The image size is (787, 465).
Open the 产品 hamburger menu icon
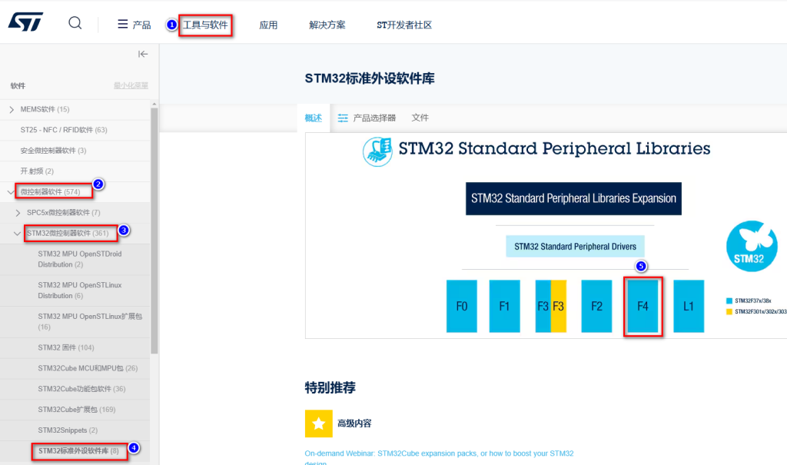click(x=122, y=24)
